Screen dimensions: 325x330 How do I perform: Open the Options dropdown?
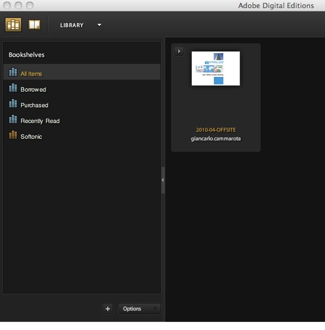click(x=139, y=309)
